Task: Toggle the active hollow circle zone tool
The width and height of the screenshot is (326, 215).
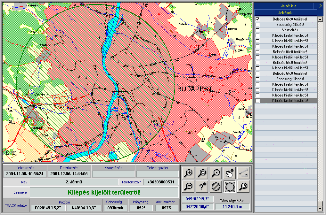Action: (x=230, y=187)
